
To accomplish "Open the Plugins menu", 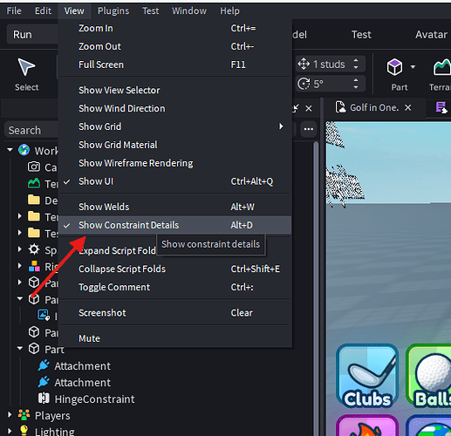I will (113, 10).
